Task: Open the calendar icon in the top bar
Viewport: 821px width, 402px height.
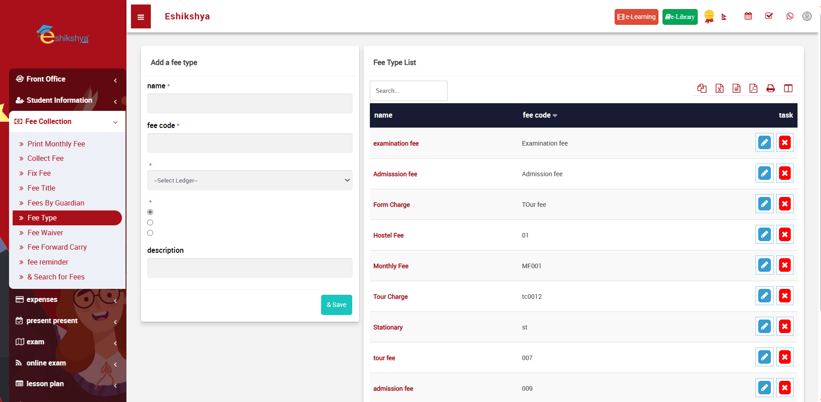Action: [x=748, y=16]
